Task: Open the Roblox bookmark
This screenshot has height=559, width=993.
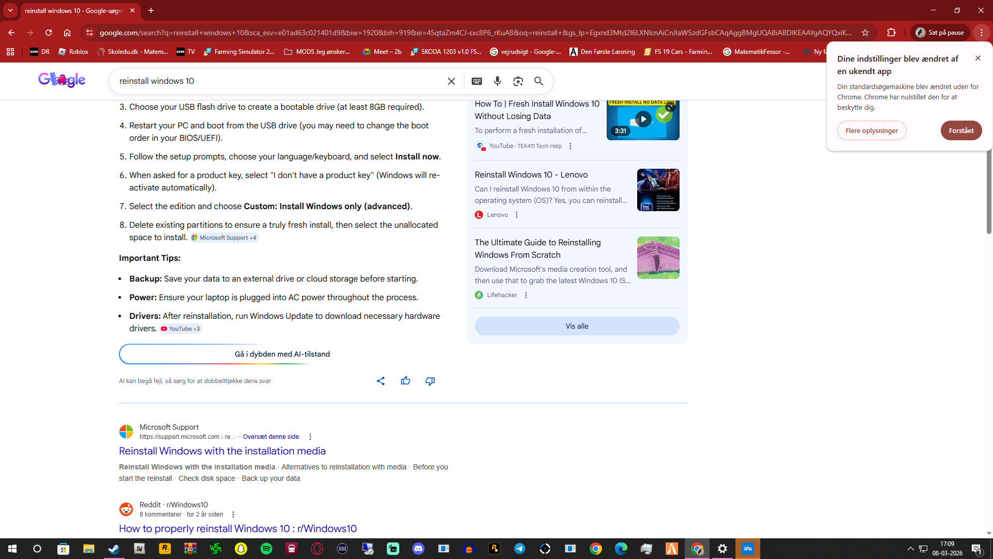Action: pyautogui.click(x=73, y=52)
